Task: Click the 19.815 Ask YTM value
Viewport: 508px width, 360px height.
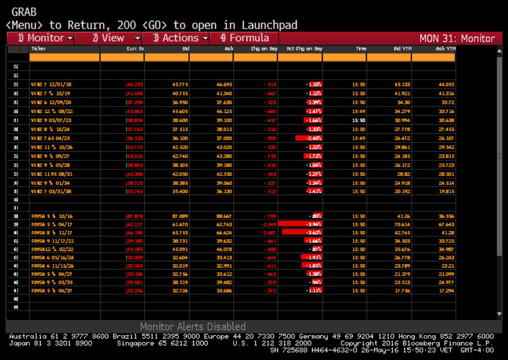Action: coord(447,192)
